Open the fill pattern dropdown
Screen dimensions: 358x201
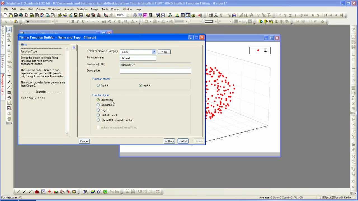coord(240,21)
